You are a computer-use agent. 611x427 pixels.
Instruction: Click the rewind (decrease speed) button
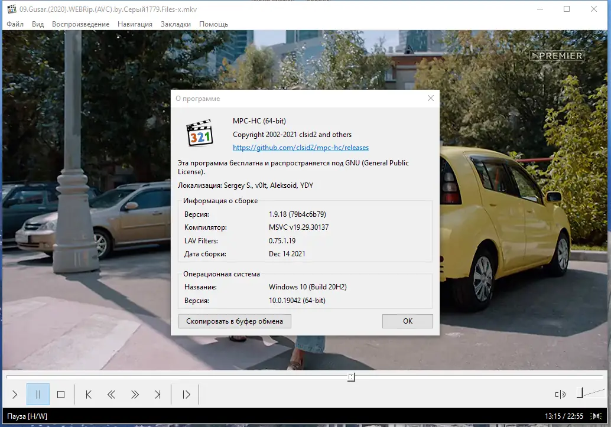point(112,395)
